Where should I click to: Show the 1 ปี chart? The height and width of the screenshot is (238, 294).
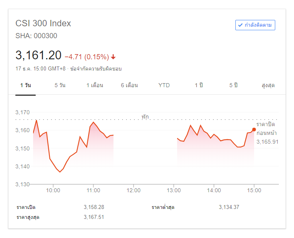click(x=199, y=85)
